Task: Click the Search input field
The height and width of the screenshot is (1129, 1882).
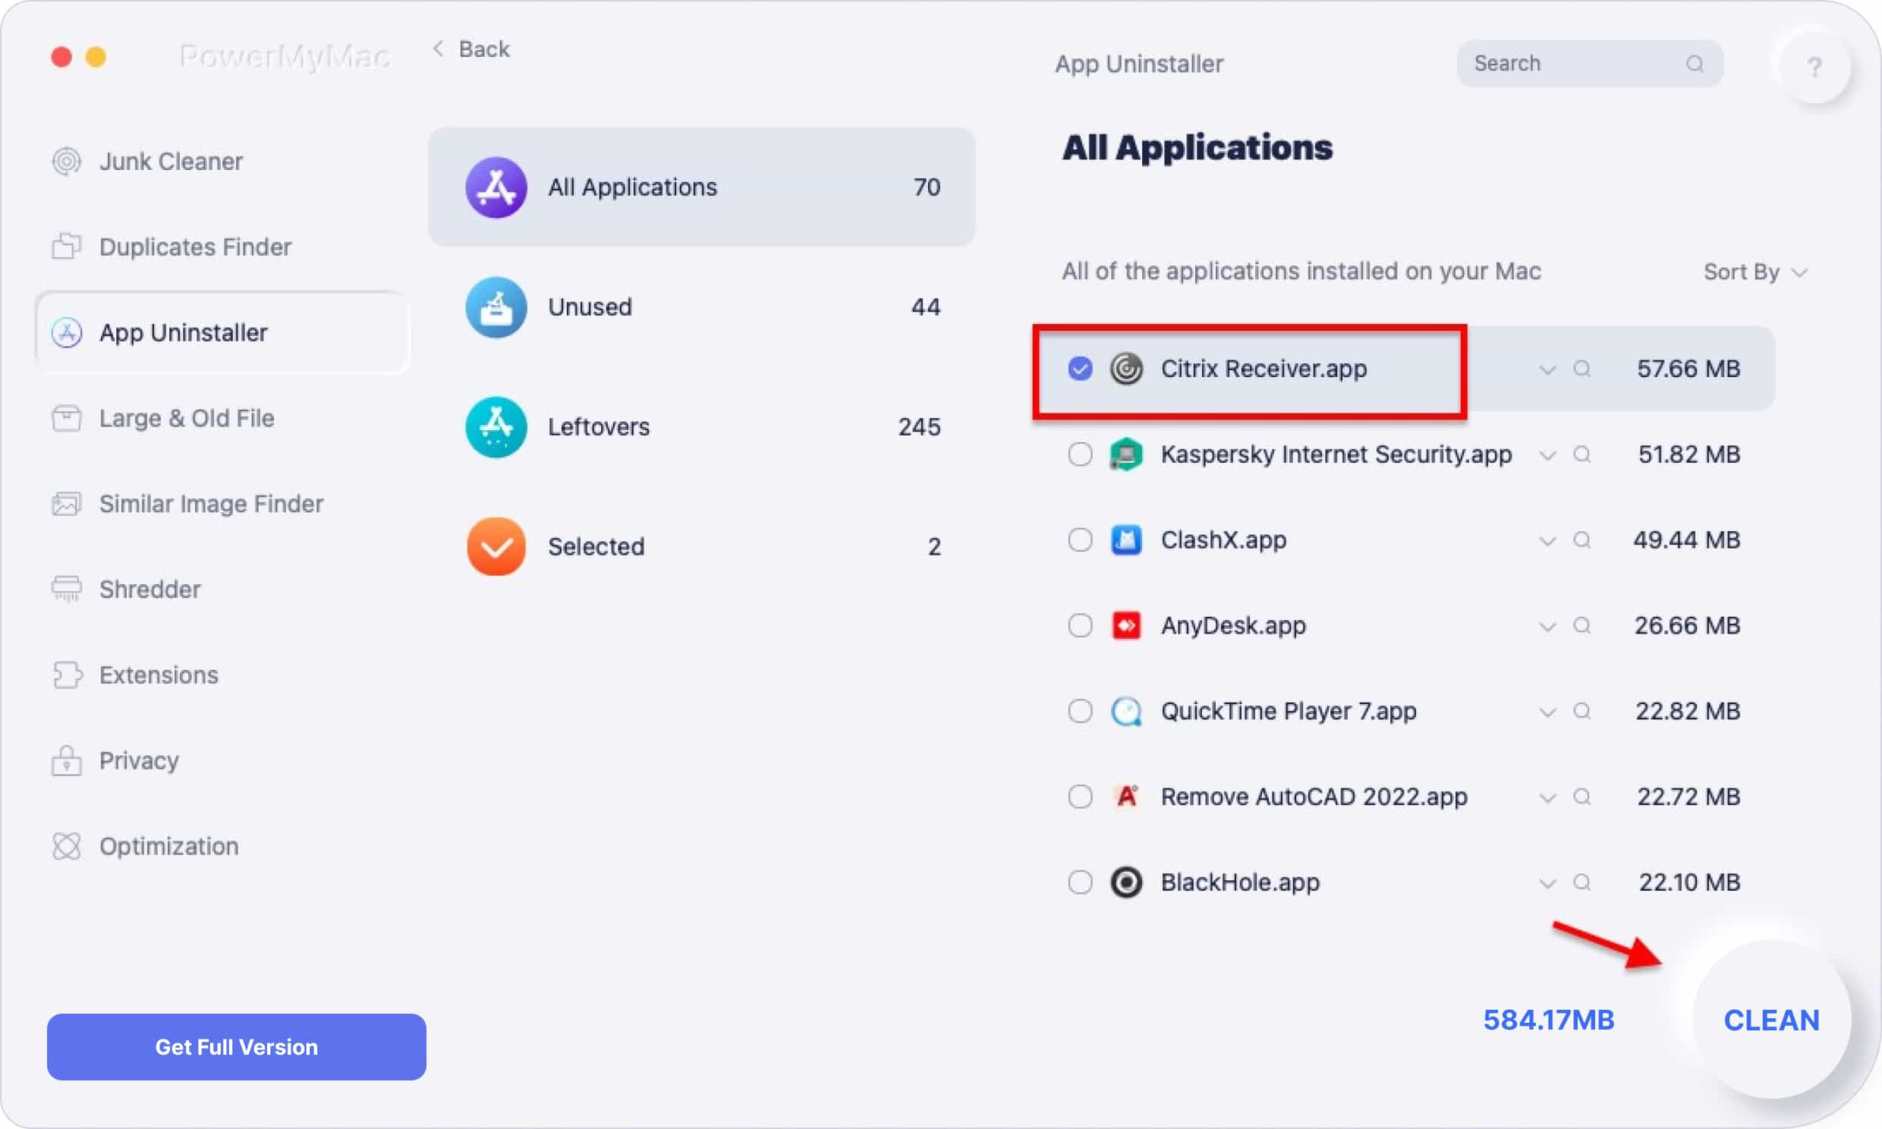Action: 1586,63
